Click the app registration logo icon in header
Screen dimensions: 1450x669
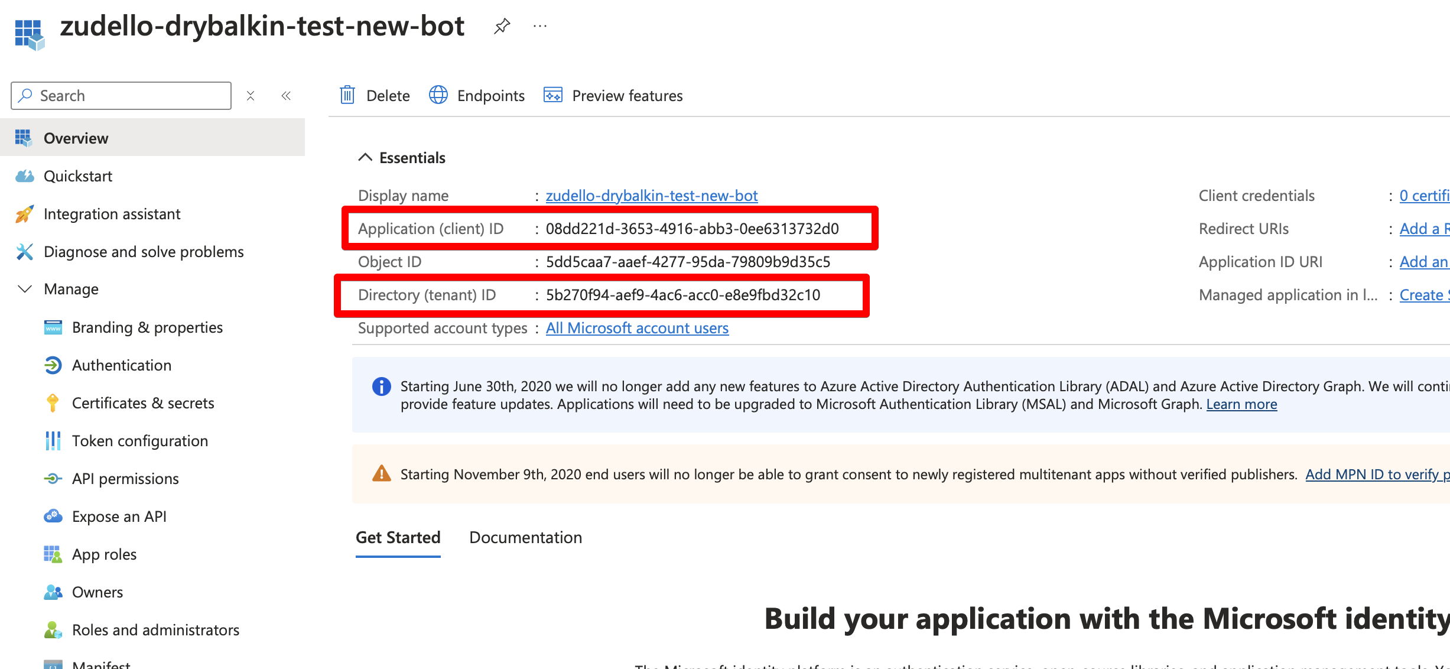[x=30, y=35]
